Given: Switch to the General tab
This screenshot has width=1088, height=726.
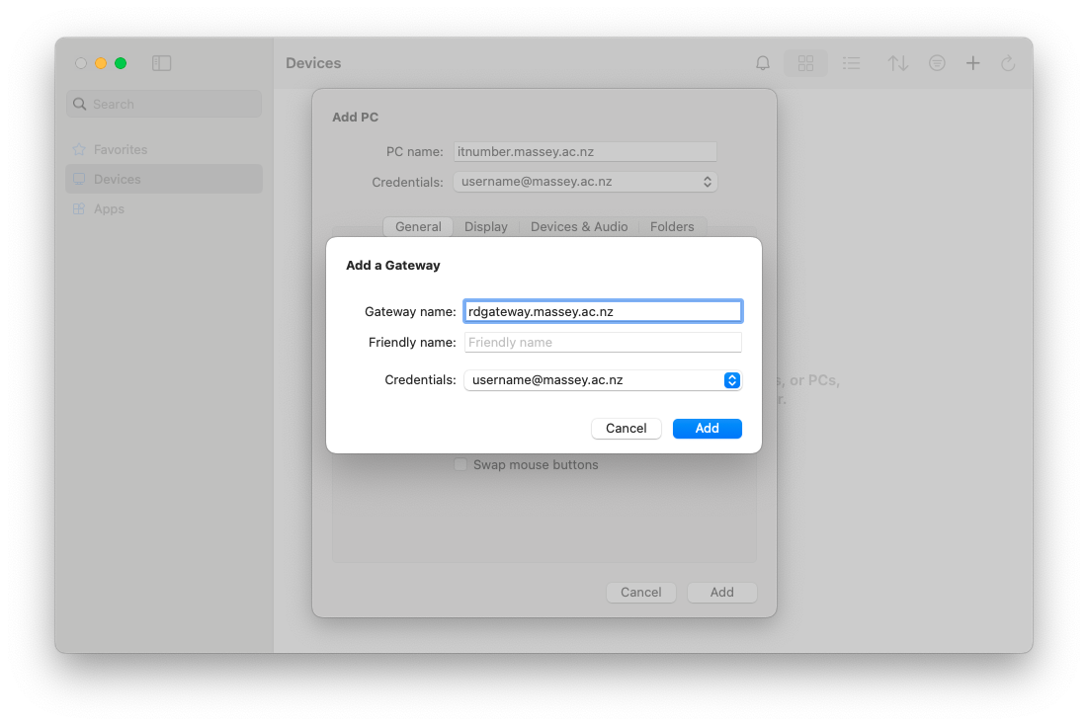Looking at the screenshot, I should tap(418, 227).
